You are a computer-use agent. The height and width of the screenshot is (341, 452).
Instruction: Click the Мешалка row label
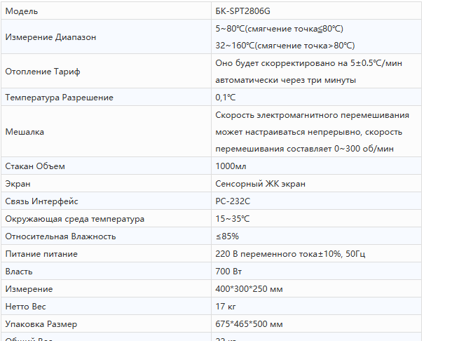[25, 132]
